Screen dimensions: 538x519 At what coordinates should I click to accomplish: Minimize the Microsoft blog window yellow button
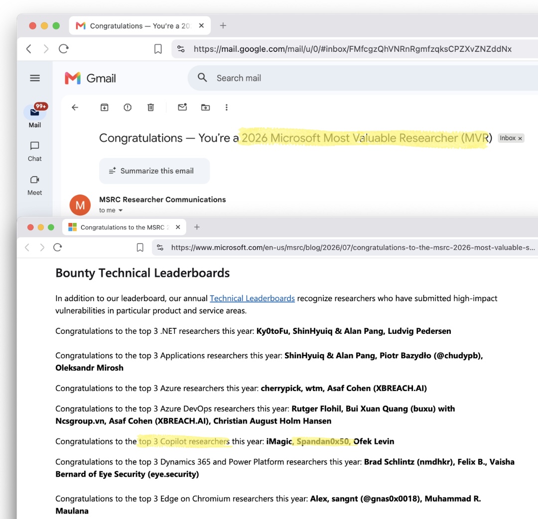pos(41,227)
